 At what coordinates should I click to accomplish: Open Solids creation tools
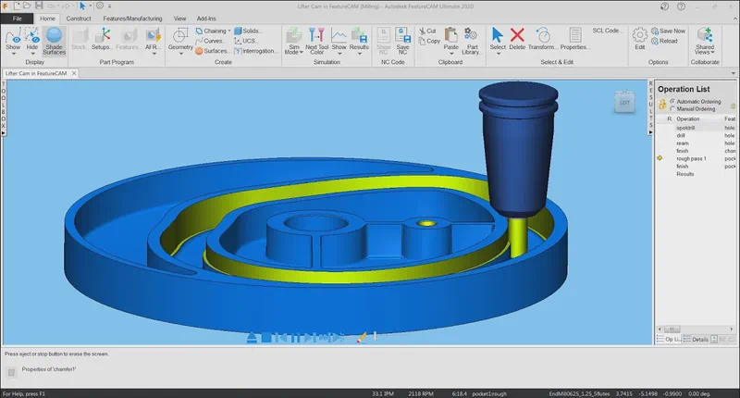tap(246, 31)
